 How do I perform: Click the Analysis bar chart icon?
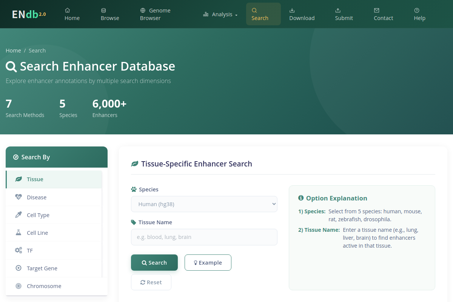point(206,14)
